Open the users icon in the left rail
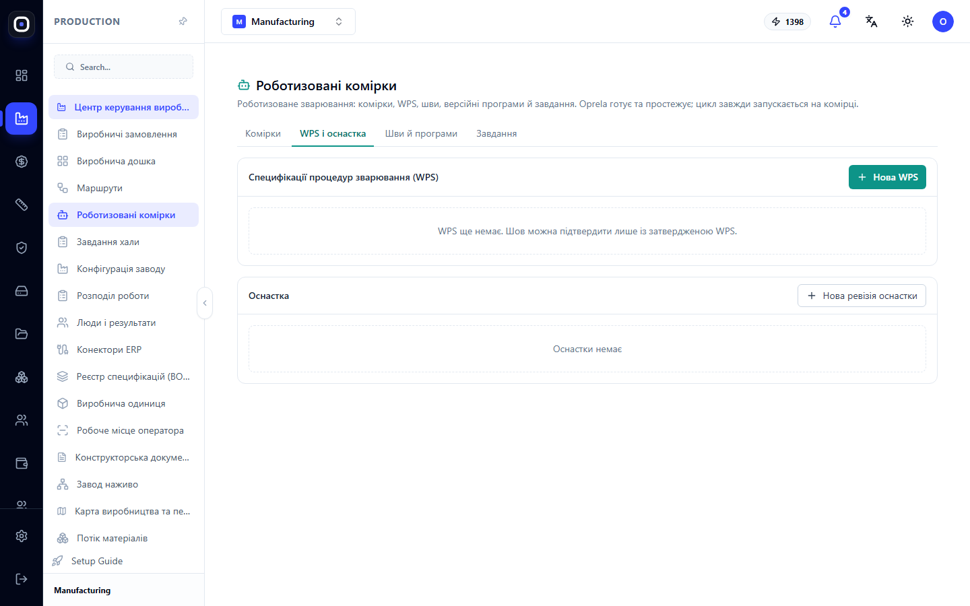The width and height of the screenshot is (970, 606). (22, 420)
